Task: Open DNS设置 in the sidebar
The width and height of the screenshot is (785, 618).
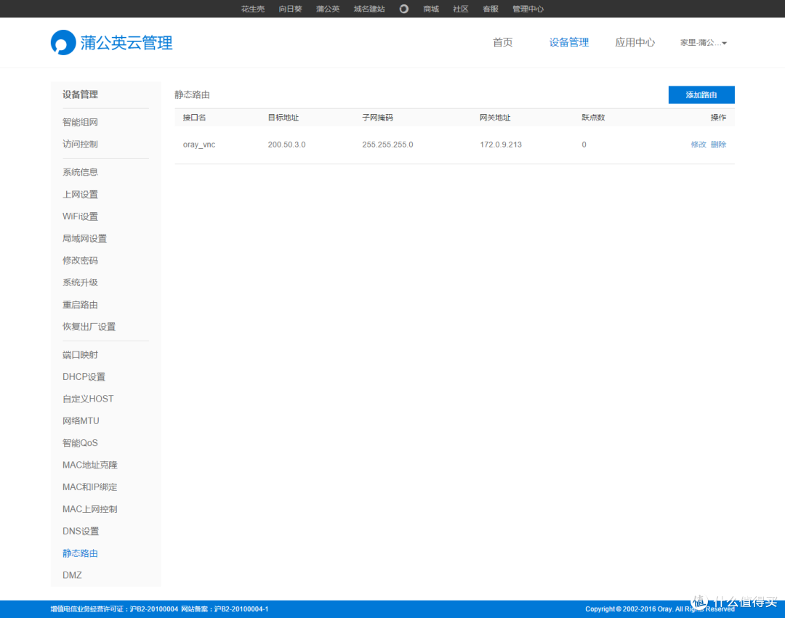Action: point(81,531)
